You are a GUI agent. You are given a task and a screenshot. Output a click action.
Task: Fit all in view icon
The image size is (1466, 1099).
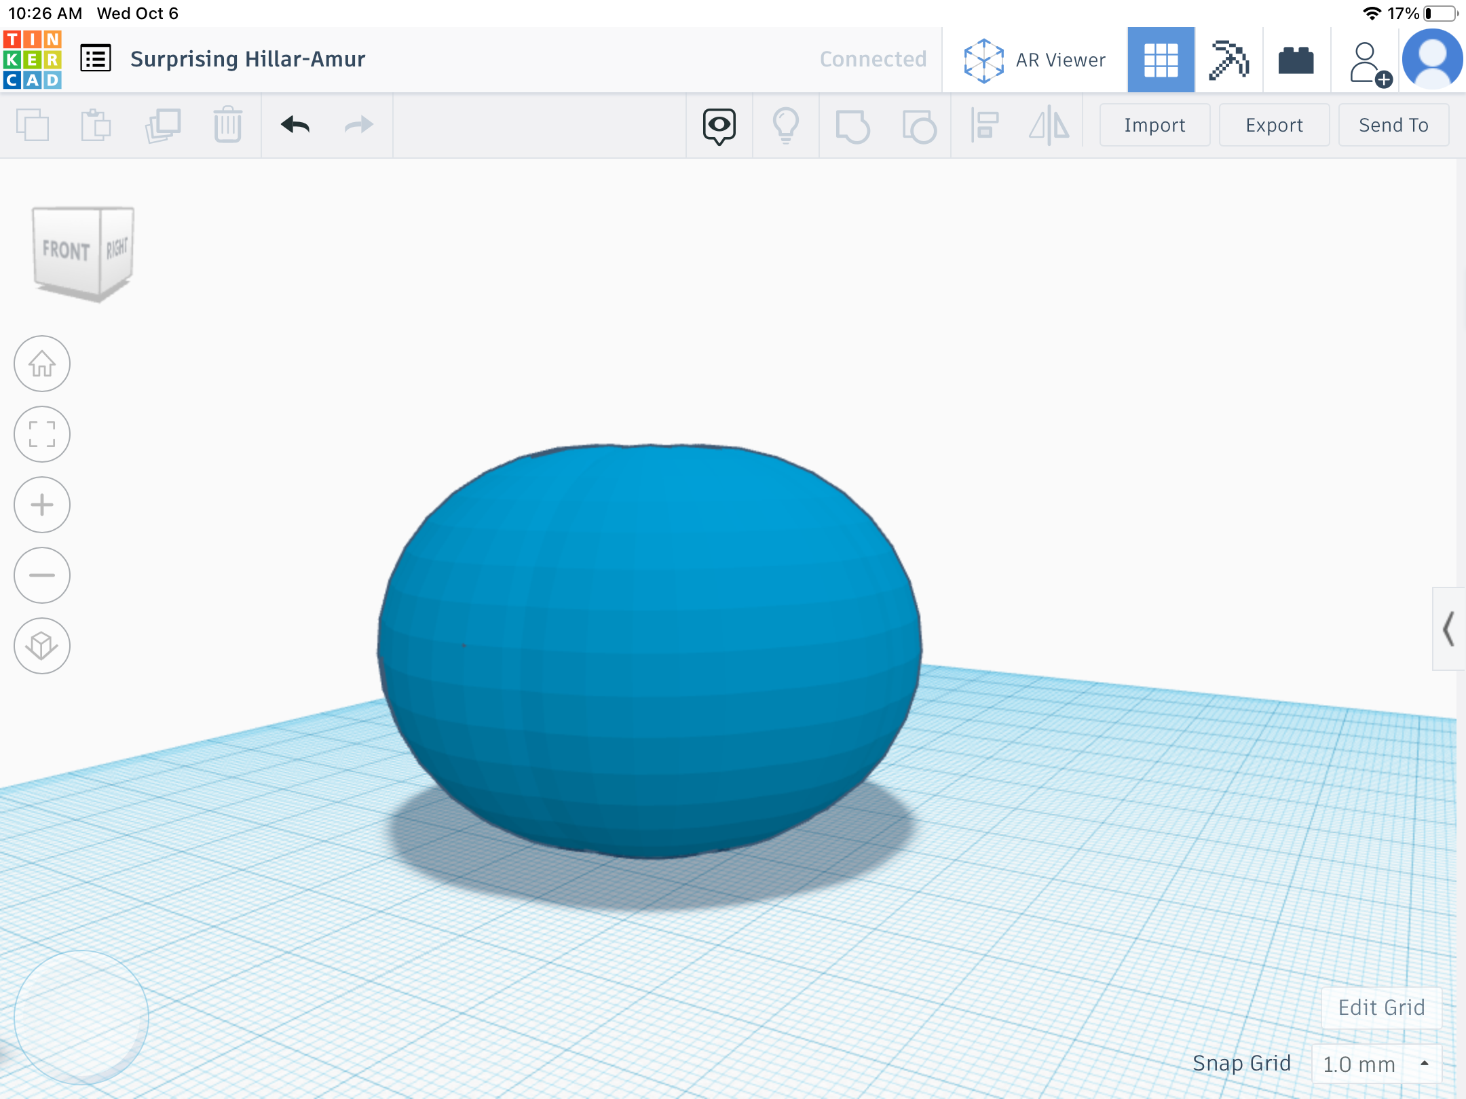click(x=42, y=434)
